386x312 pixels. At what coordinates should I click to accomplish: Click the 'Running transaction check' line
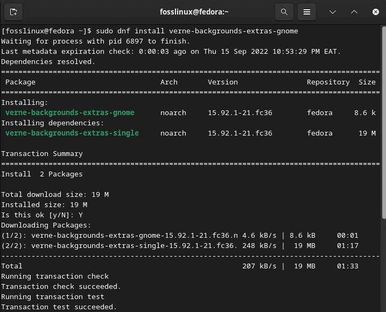55,276
